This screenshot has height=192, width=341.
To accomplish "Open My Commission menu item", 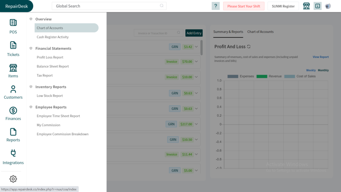I will click(49, 125).
